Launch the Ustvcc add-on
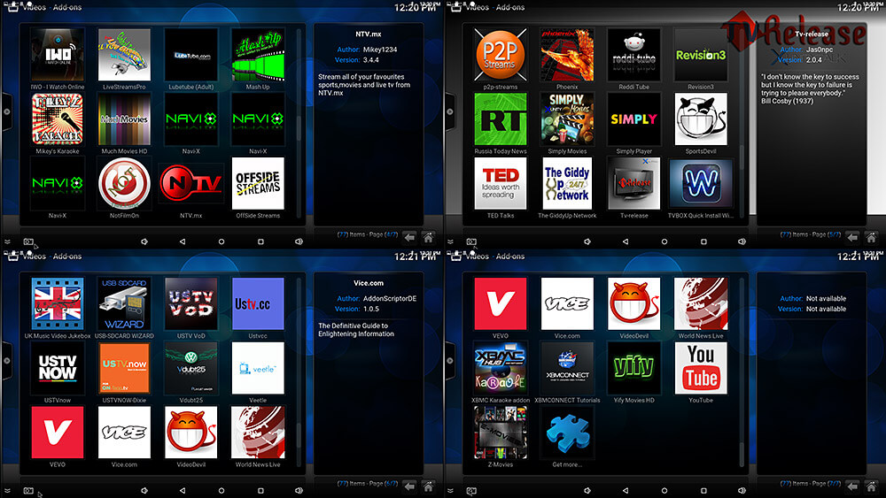 pos(258,304)
